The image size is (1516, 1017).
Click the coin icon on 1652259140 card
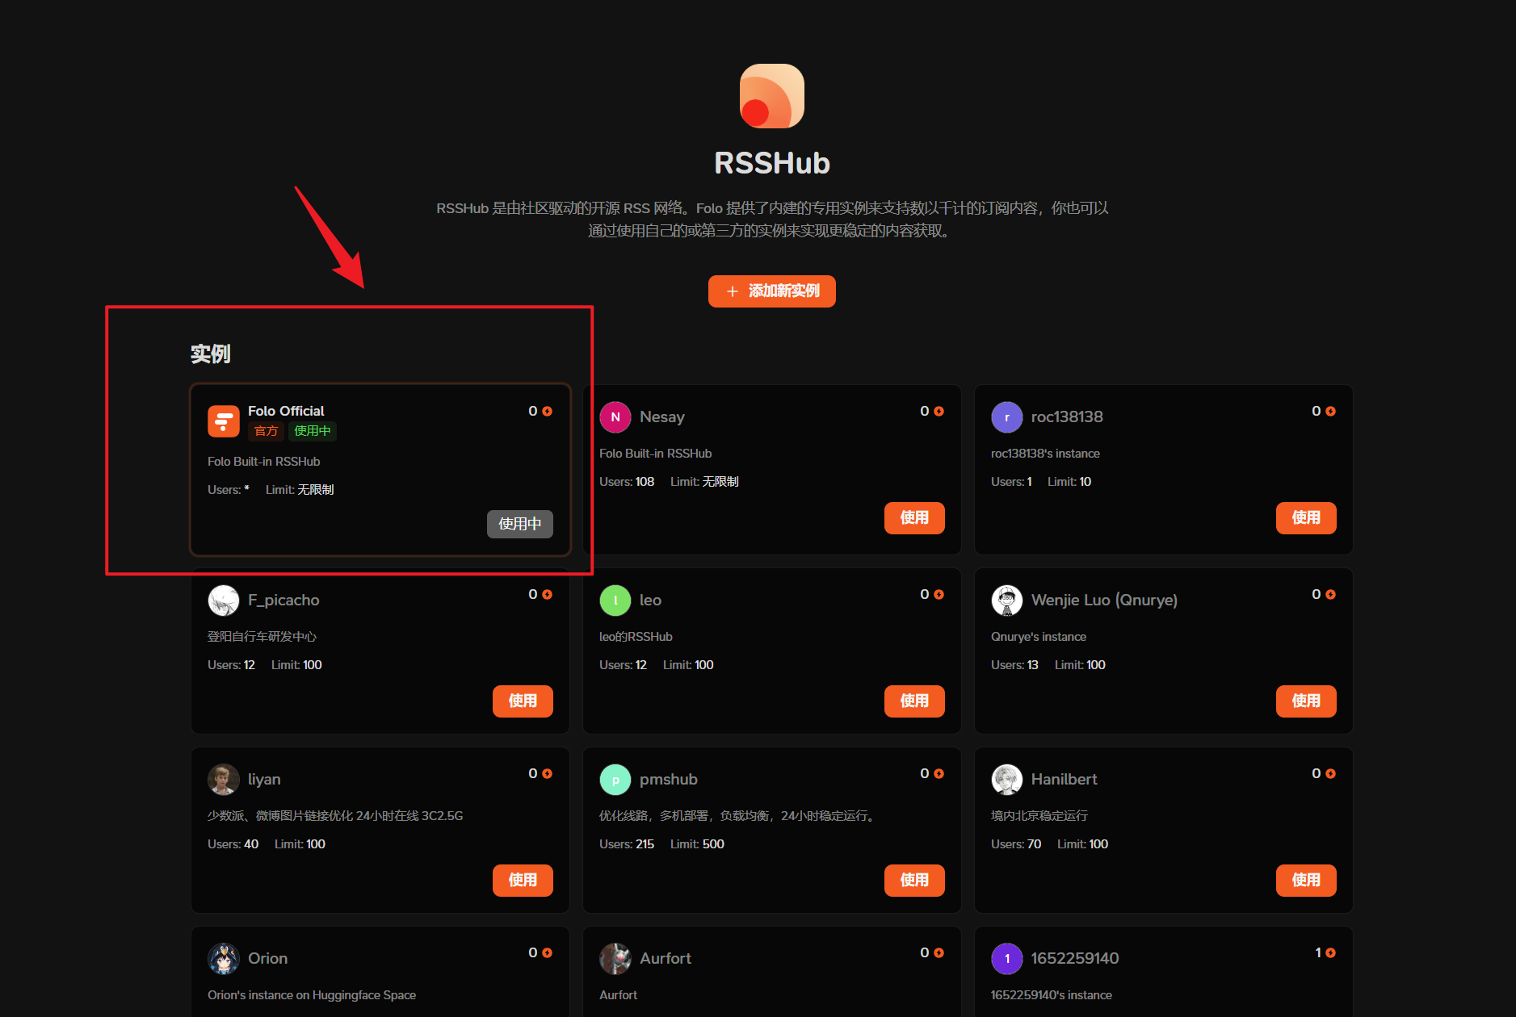click(1330, 953)
